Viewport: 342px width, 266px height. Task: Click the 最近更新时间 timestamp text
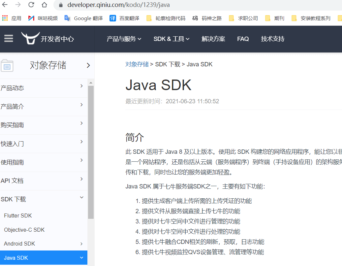(172, 101)
